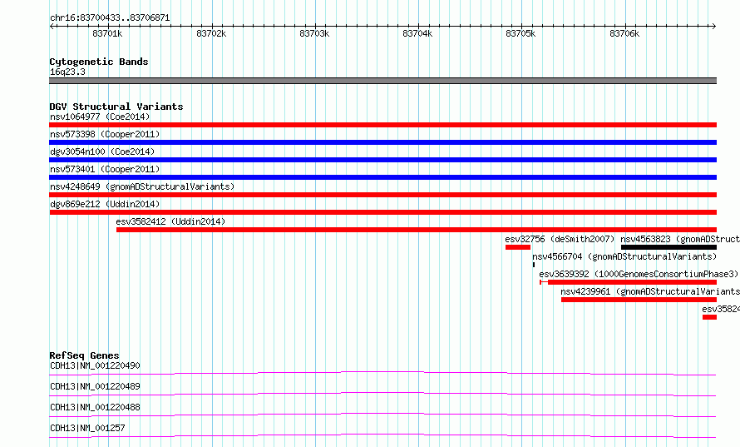Open variant dgv869e212 (Uddin2014) label
This screenshot has height=447, width=740.
pyautogui.click(x=105, y=204)
